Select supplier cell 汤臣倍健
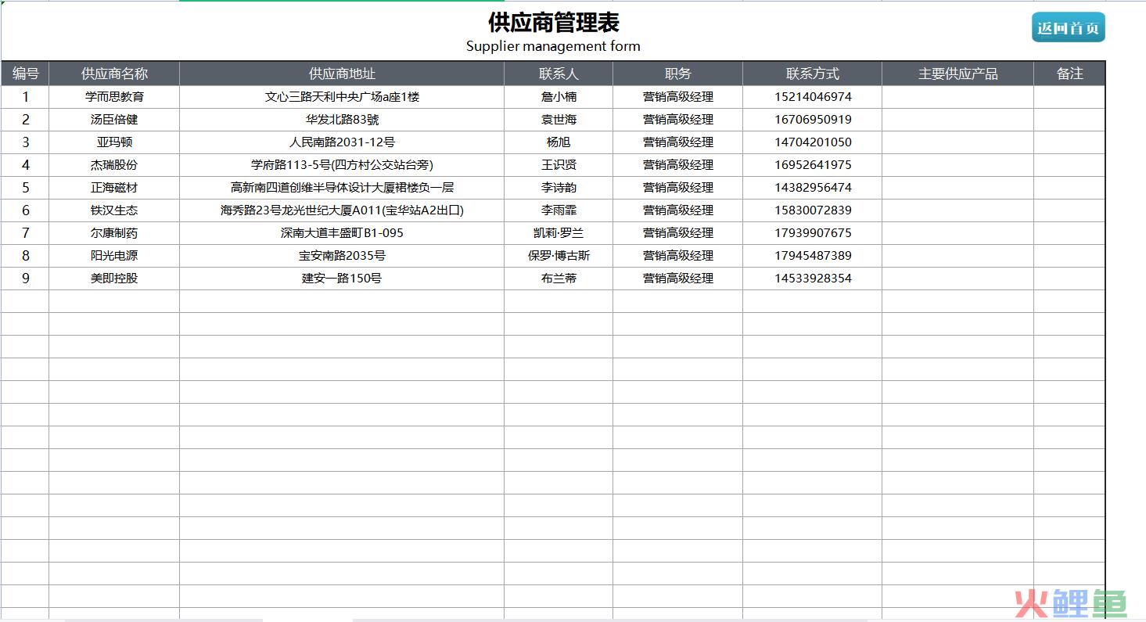Image resolution: width=1146 pixels, height=622 pixels. 114,120
